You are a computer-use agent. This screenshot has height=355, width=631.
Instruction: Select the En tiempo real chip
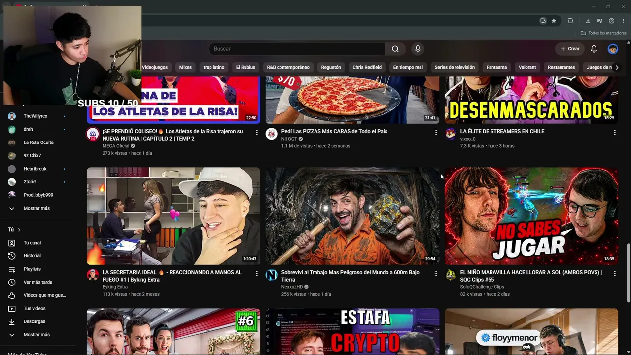(408, 67)
